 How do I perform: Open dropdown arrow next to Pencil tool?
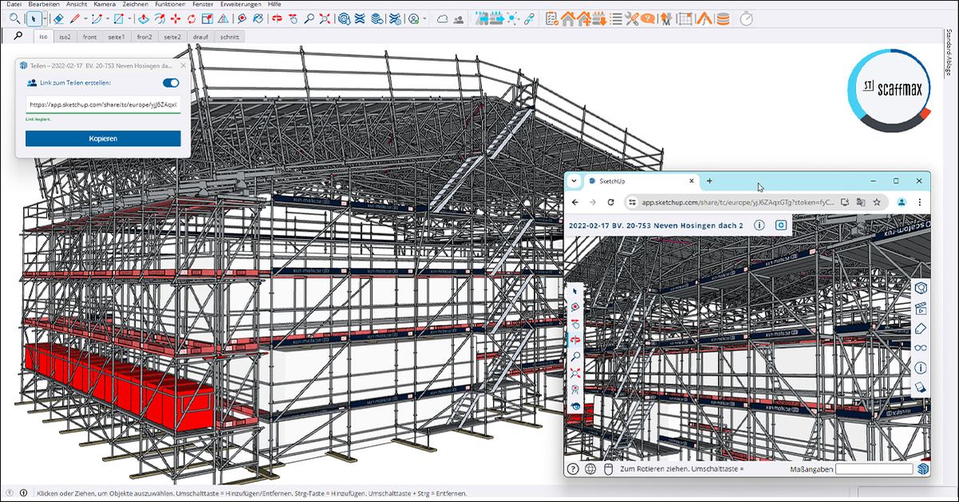click(x=85, y=18)
